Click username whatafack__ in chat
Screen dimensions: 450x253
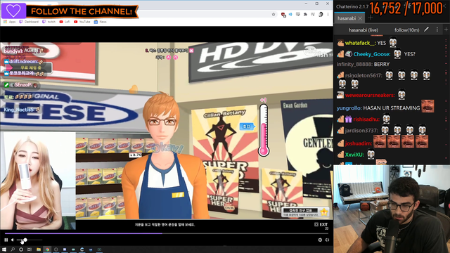(x=360, y=43)
